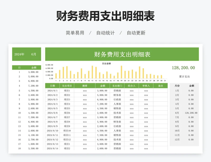Click date cell 2024/6/10
This screenshot has width=211, height=162.
click(x=52, y=131)
